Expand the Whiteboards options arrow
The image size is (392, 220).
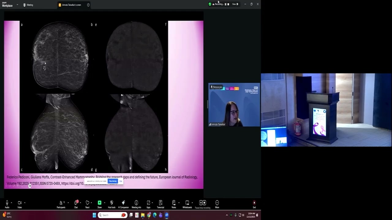tap(192, 203)
